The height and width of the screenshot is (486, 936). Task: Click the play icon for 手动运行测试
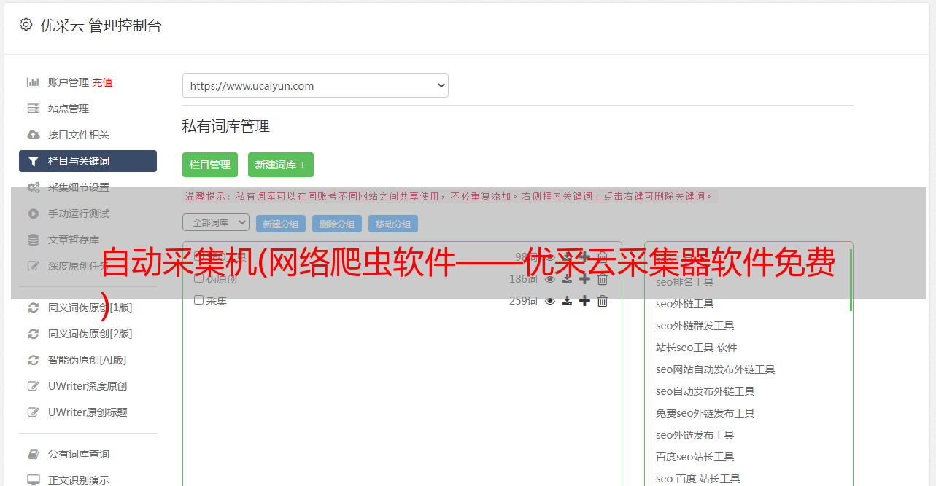pos(34,213)
